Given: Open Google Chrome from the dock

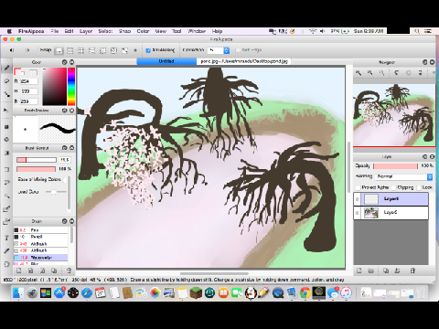Looking at the screenshot, I should pos(305,293).
